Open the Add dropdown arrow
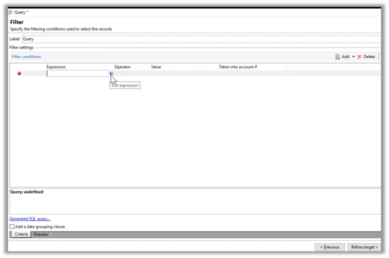Screen dimensions: 389x258 pos(353,57)
